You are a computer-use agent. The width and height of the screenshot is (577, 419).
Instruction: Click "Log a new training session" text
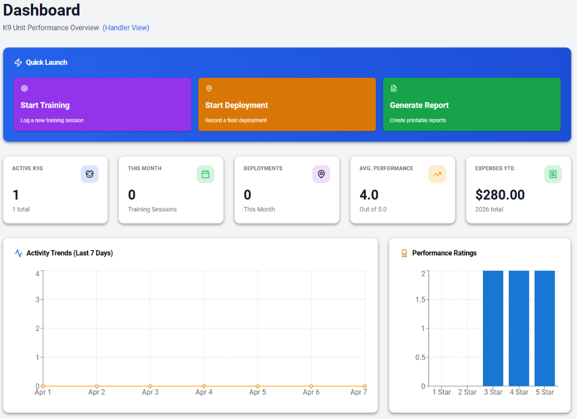pos(52,120)
